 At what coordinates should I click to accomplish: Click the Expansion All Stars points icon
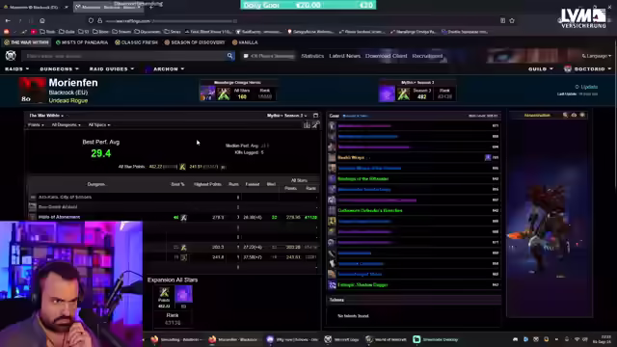pos(164,292)
